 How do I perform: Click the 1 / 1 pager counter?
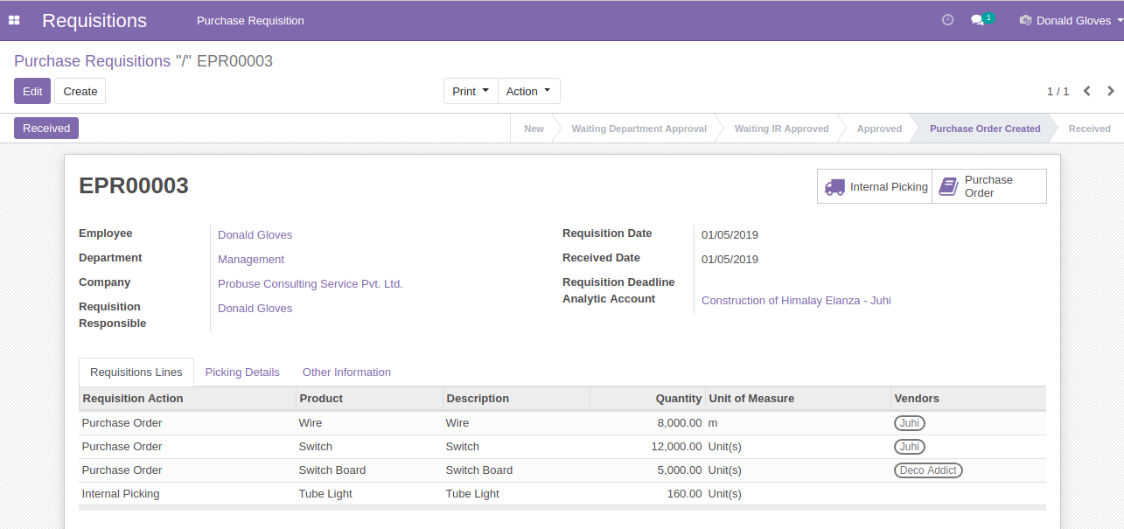(1058, 91)
